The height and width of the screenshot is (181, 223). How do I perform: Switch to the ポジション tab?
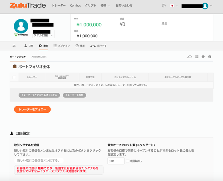click(62, 46)
